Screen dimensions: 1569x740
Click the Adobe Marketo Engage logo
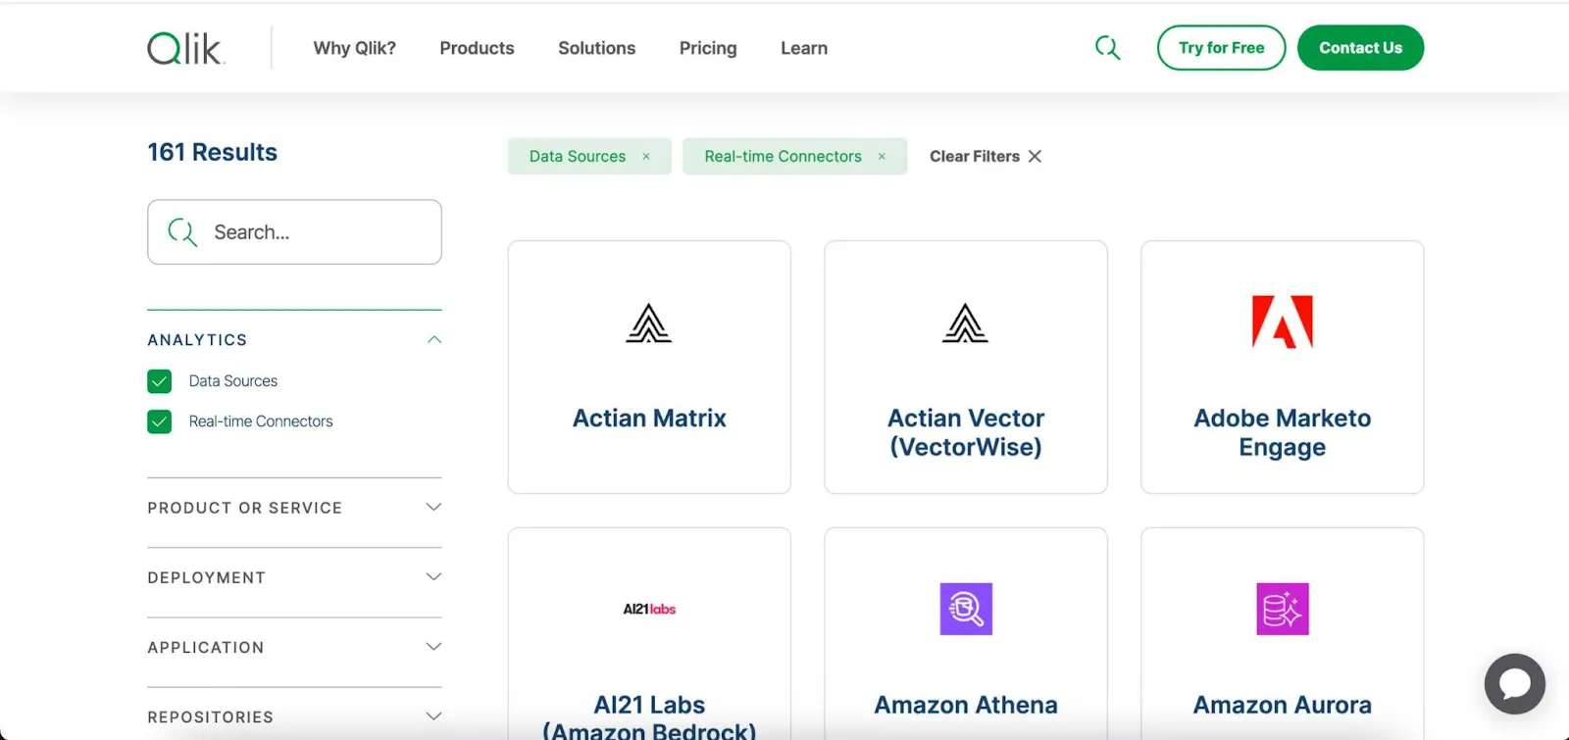(x=1283, y=321)
